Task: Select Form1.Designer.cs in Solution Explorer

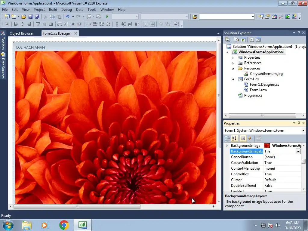Action: pyautogui.click(x=264, y=85)
